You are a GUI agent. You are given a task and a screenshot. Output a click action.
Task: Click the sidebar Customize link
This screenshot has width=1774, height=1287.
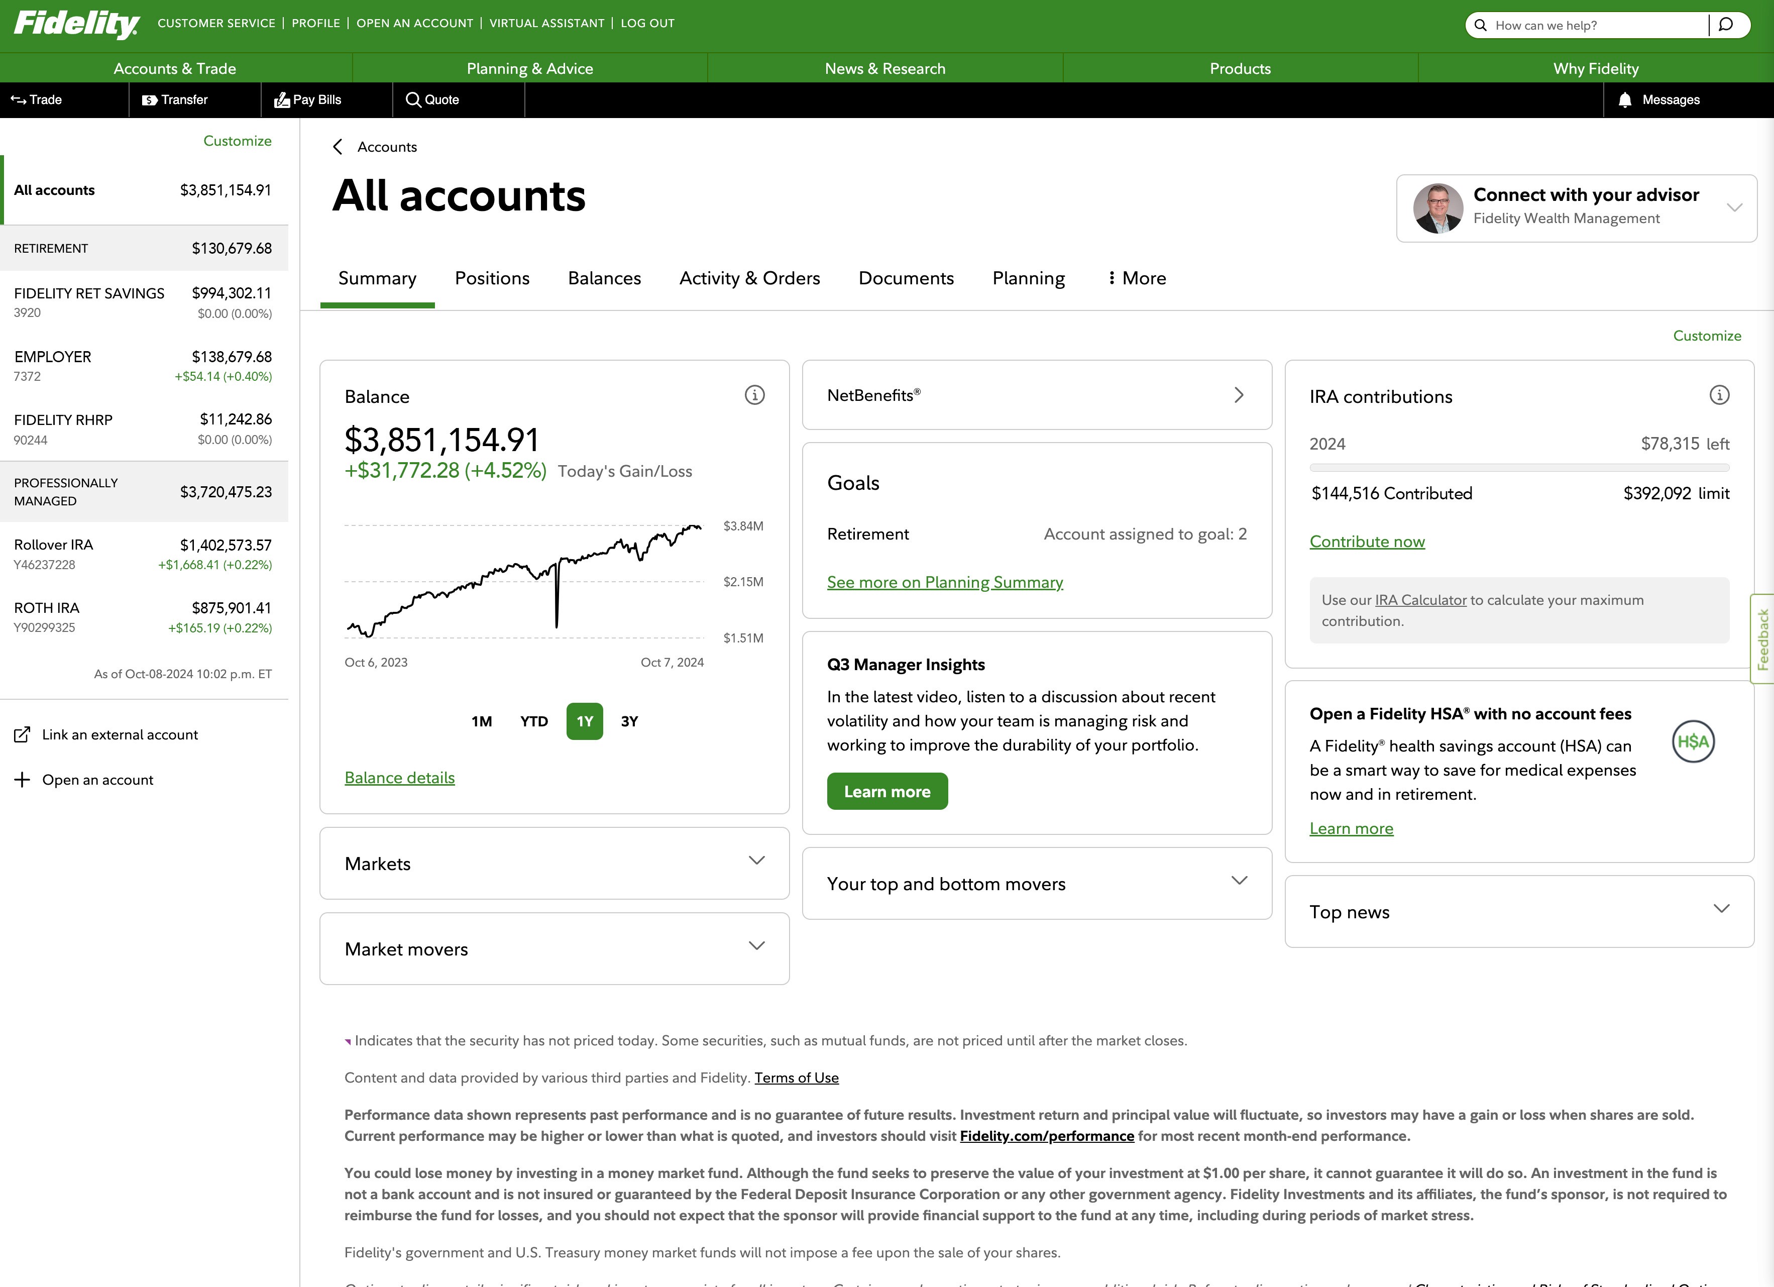(x=237, y=141)
